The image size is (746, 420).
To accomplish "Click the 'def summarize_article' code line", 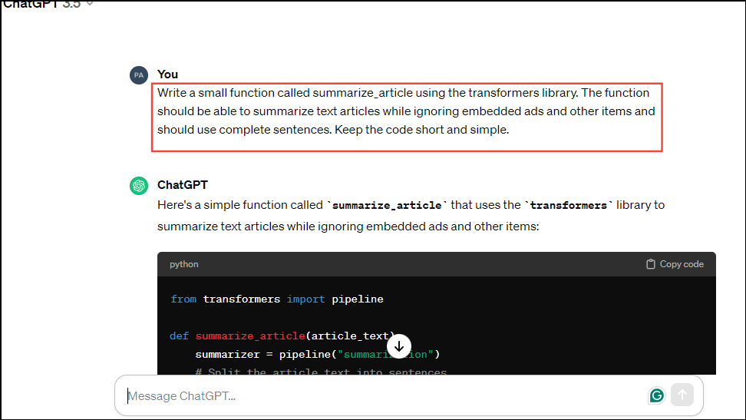I will click(282, 336).
